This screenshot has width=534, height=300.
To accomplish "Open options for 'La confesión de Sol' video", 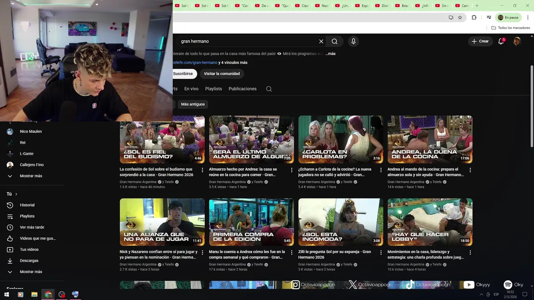I will [x=202, y=170].
